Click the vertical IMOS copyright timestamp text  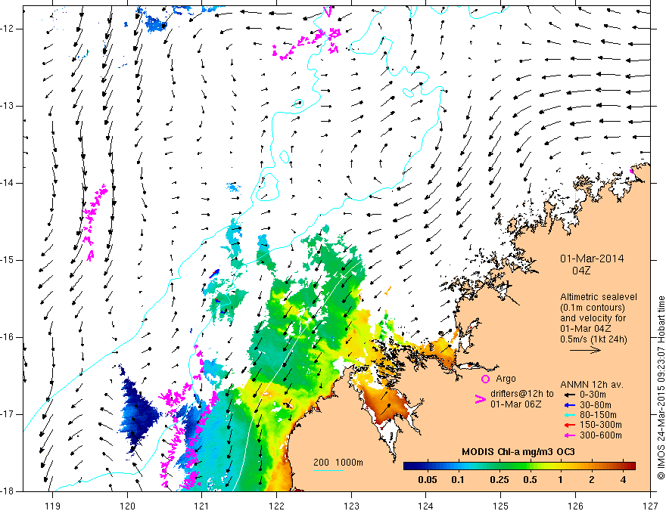[x=661, y=388]
